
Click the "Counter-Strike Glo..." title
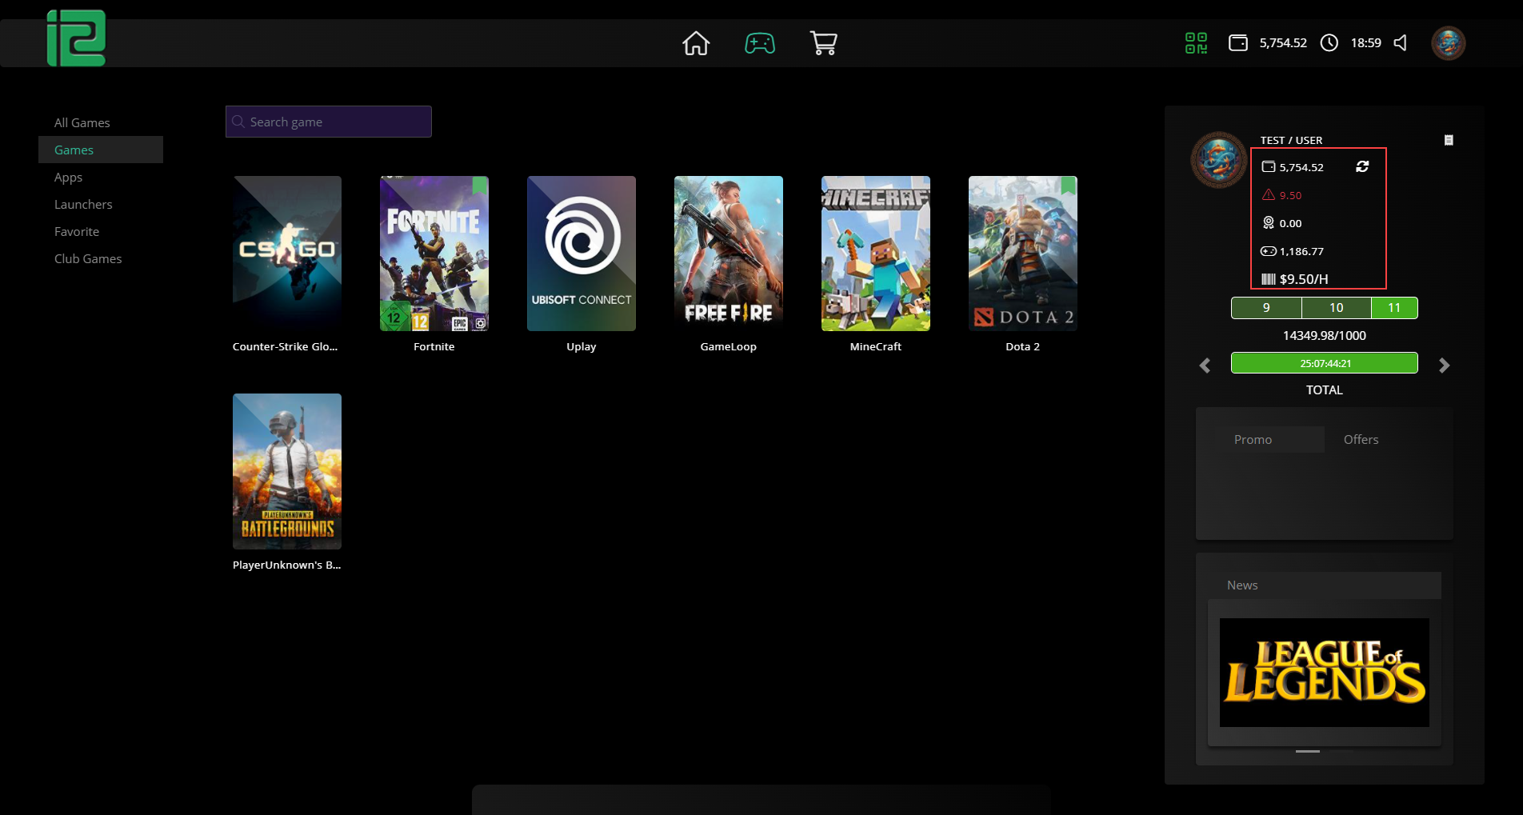coord(286,346)
